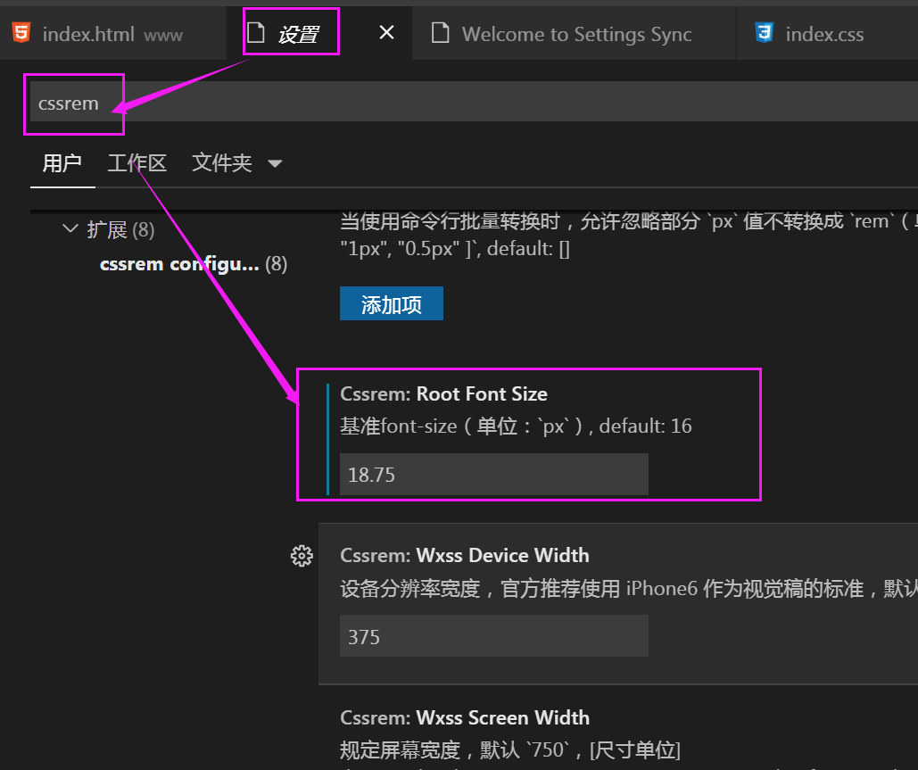918x770 pixels.
Task: Open the index.html editor tab
Action: click(112, 33)
